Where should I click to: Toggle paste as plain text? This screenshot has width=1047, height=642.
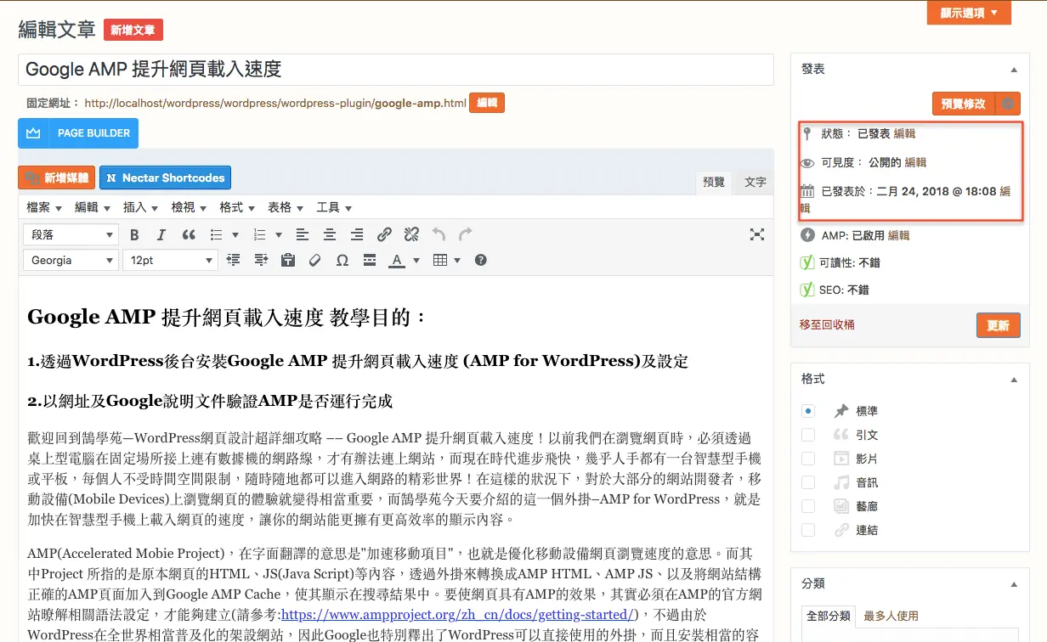click(x=287, y=261)
